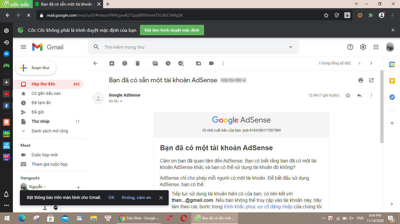
Task: Open 'trình khắc phục sự cố đăng nhập' link
Action: 258,206
